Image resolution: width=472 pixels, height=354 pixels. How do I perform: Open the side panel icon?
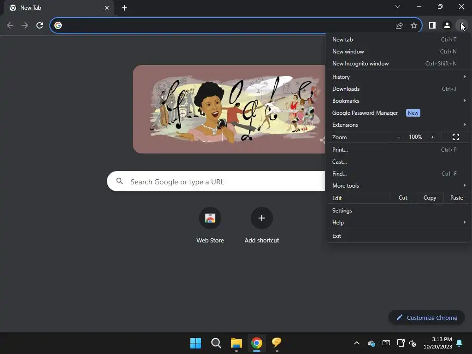(432, 25)
